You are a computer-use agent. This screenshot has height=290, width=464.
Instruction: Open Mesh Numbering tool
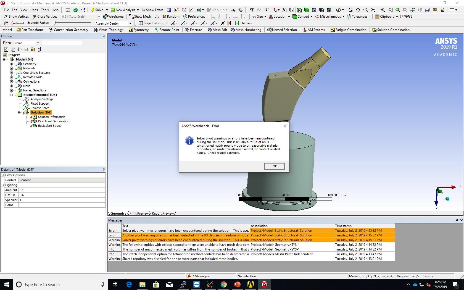[246, 30]
